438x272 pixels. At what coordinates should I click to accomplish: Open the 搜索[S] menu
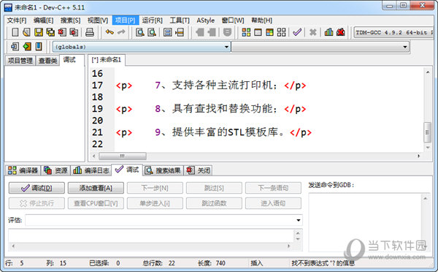70,20
